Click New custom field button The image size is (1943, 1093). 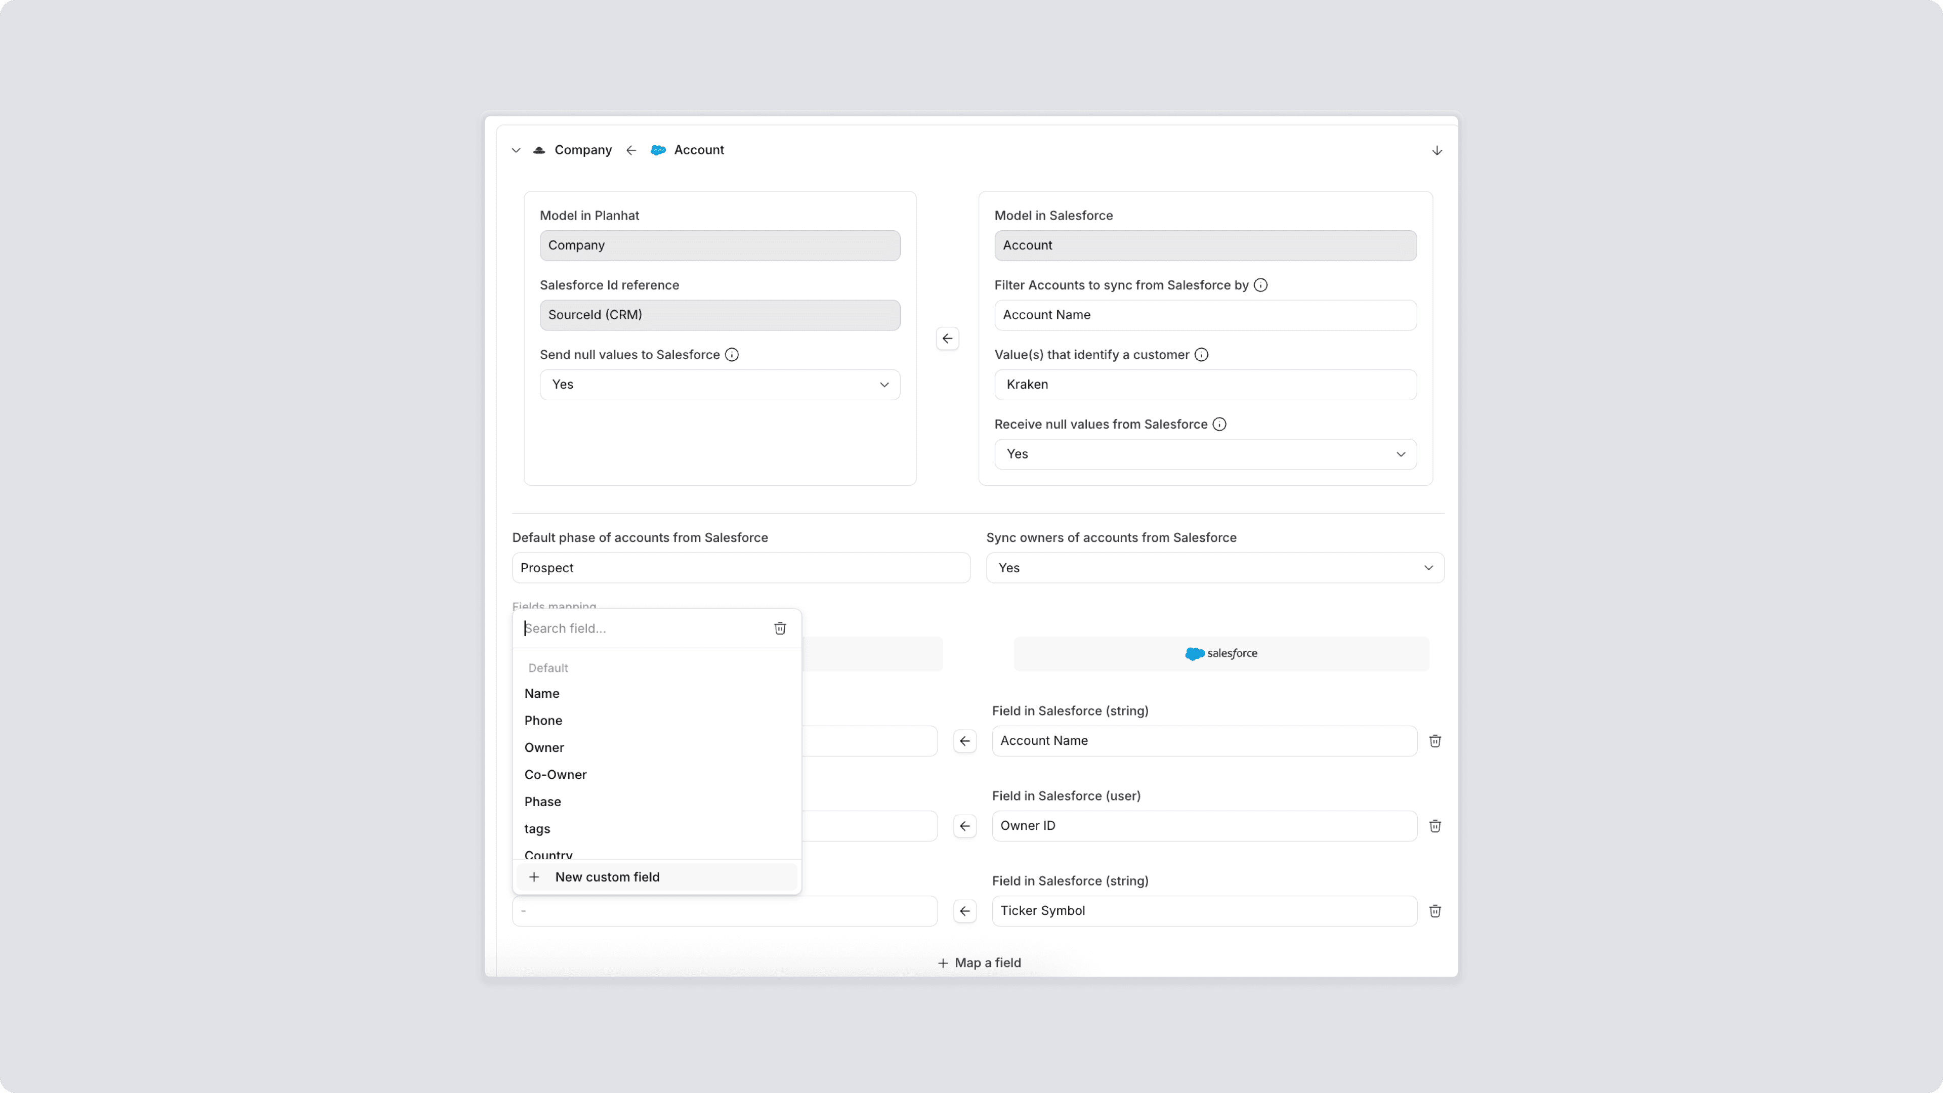click(x=607, y=876)
